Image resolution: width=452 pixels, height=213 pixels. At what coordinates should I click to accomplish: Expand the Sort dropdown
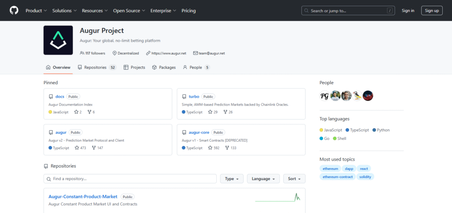pos(294,179)
